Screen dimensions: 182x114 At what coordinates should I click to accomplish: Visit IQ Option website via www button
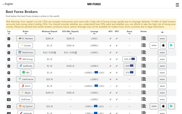pyautogui.click(x=154, y=106)
